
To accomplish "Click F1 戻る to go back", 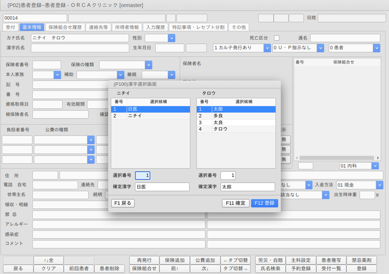I will 123,203.
